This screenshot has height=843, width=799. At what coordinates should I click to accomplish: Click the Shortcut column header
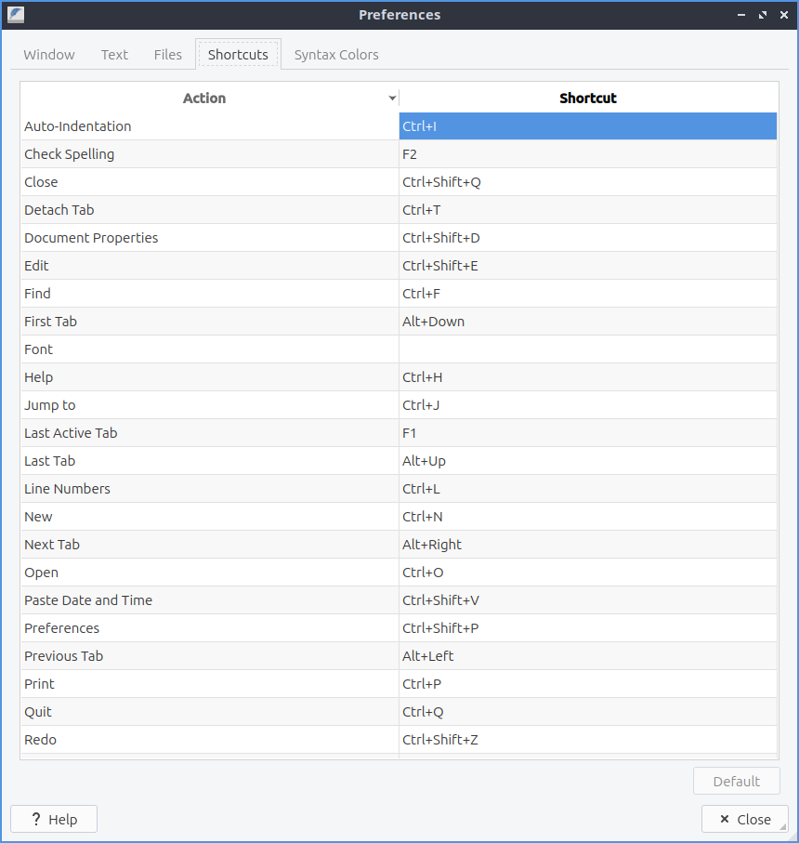[587, 99]
